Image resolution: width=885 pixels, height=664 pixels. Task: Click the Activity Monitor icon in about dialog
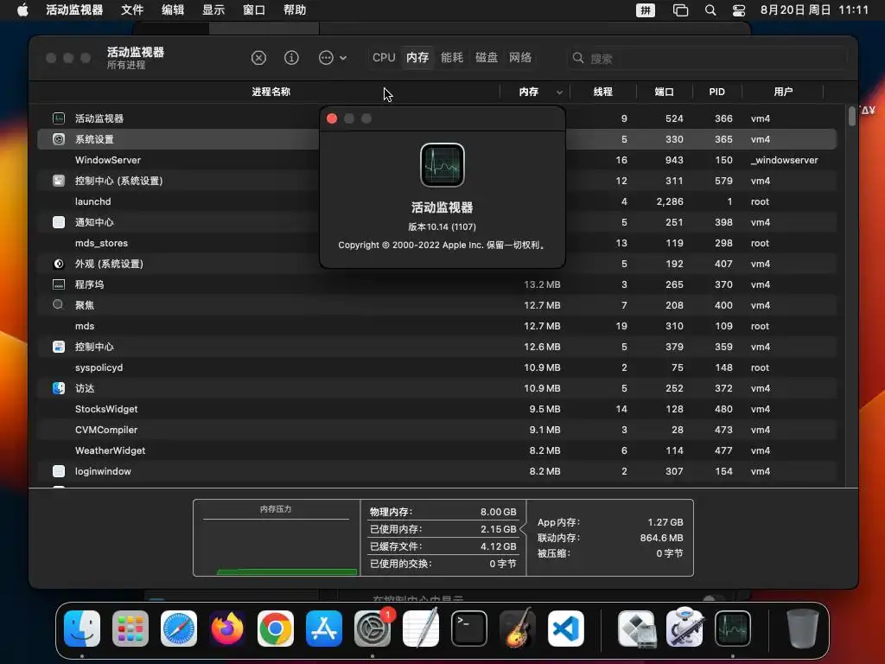tap(442, 165)
